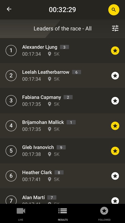Open Leelah Leatherbarrow's runner entry
125x223 pixels.
[62, 76]
